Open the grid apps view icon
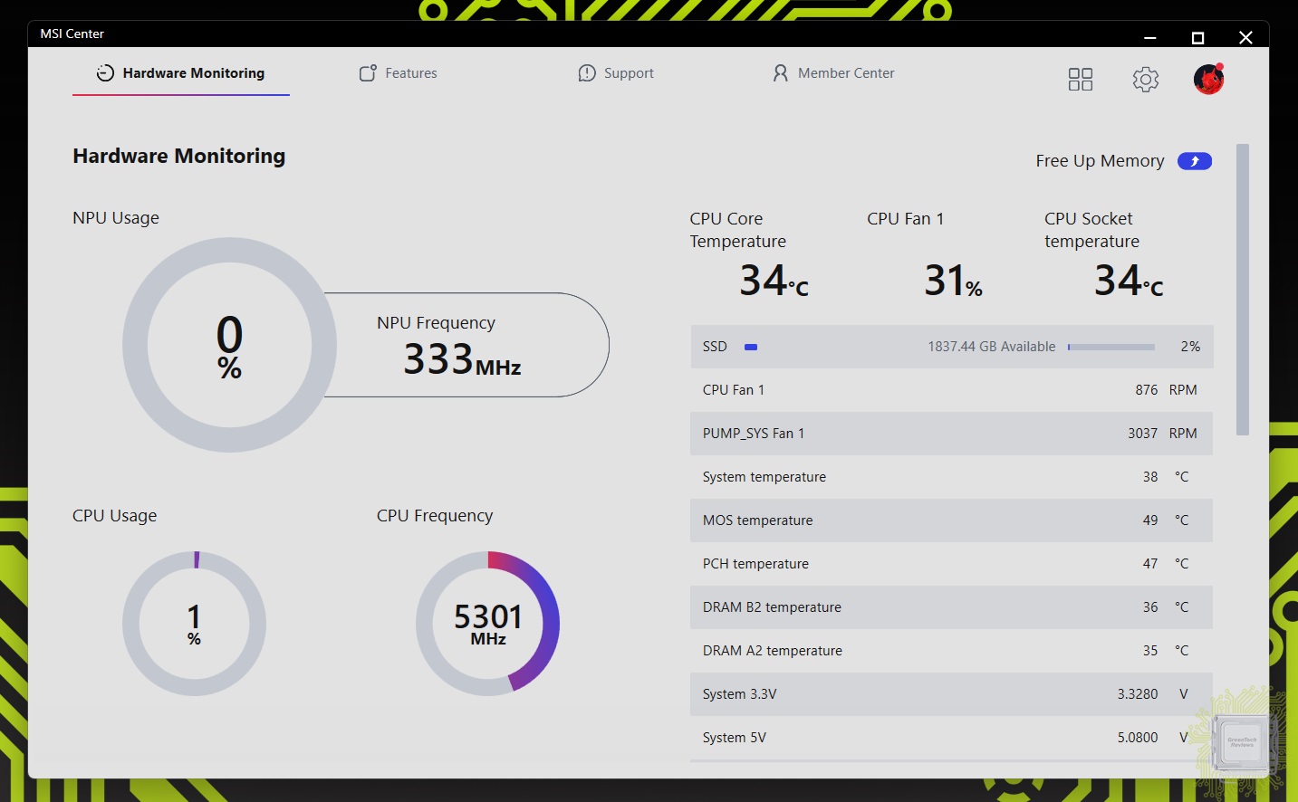Screen dimensions: 1298x802 coord(1081,80)
